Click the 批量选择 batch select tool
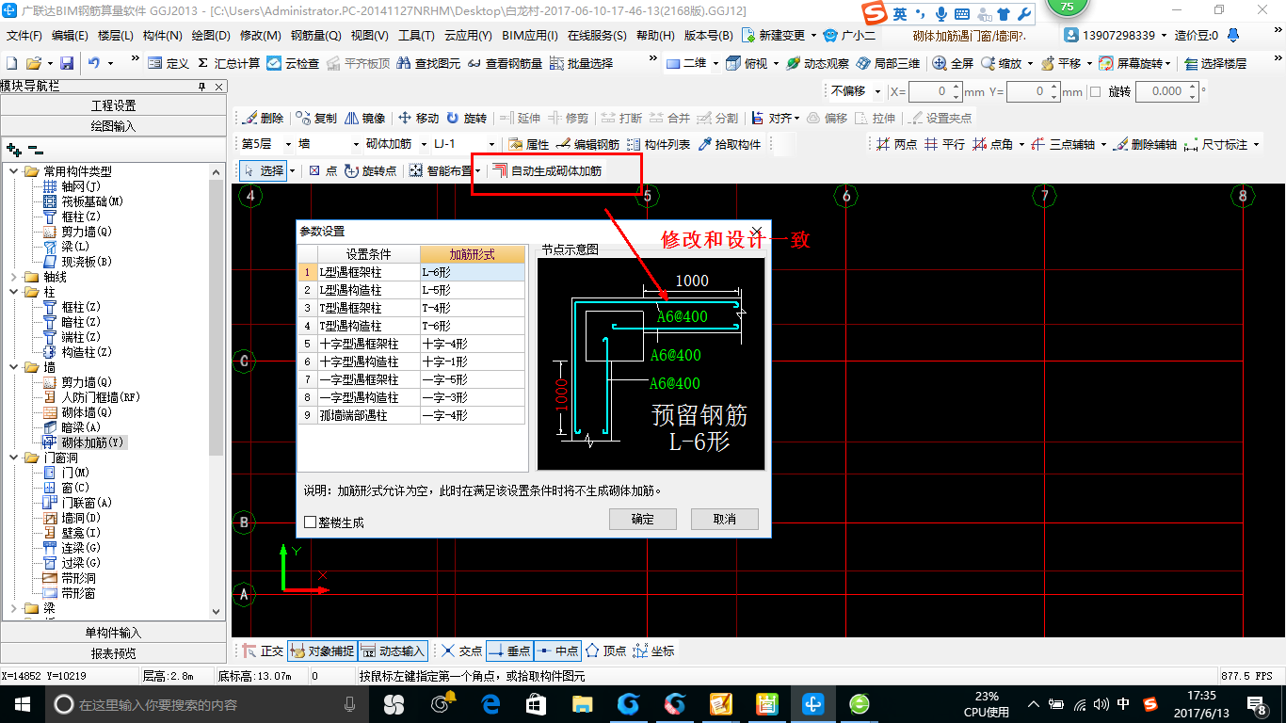Screen dimensions: 1286x723 581,63
